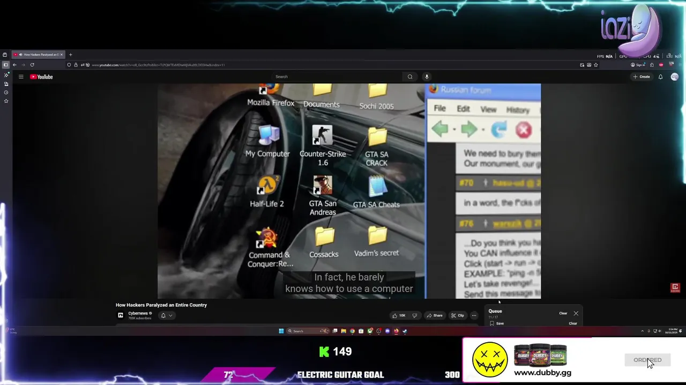Click the YouTube Create button

click(642, 76)
